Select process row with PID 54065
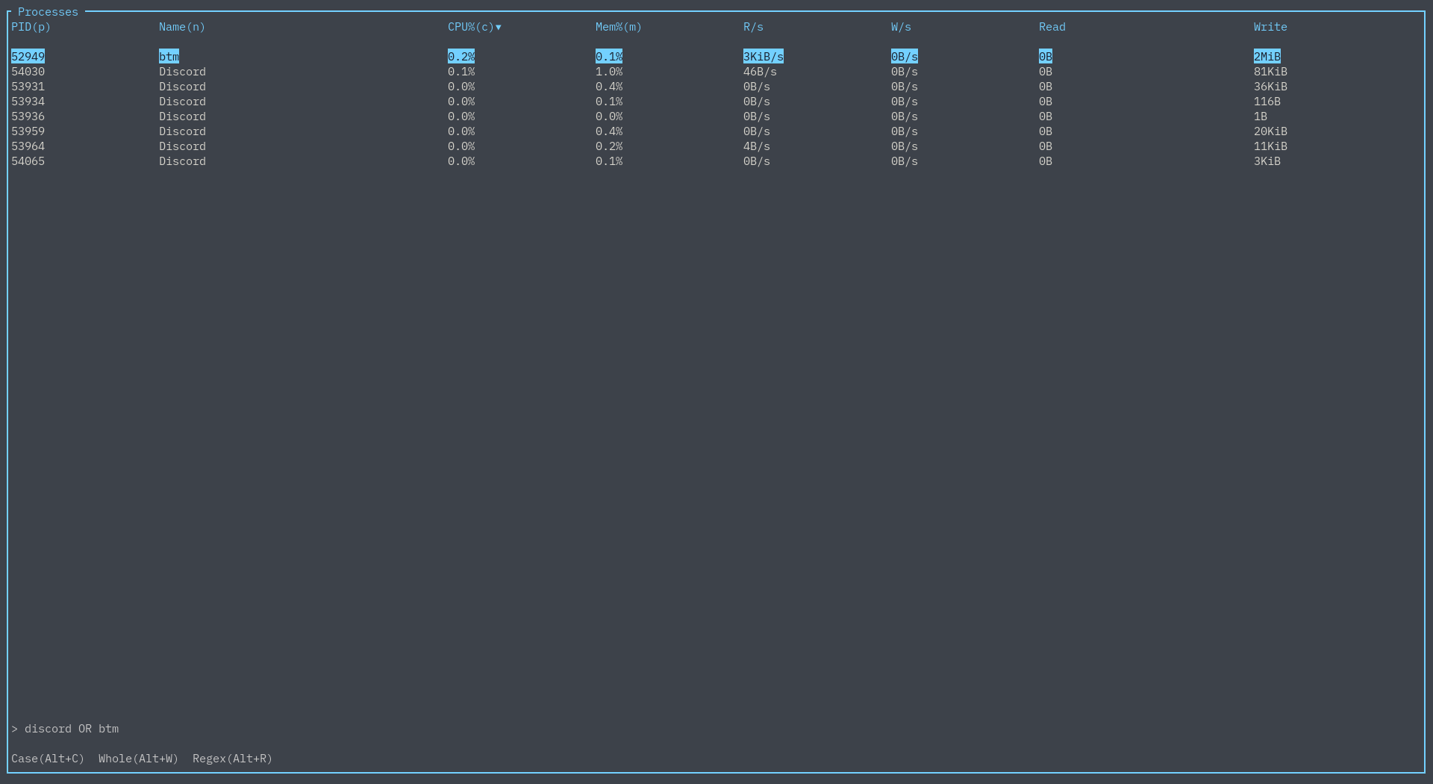The image size is (1433, 784). 716,161
